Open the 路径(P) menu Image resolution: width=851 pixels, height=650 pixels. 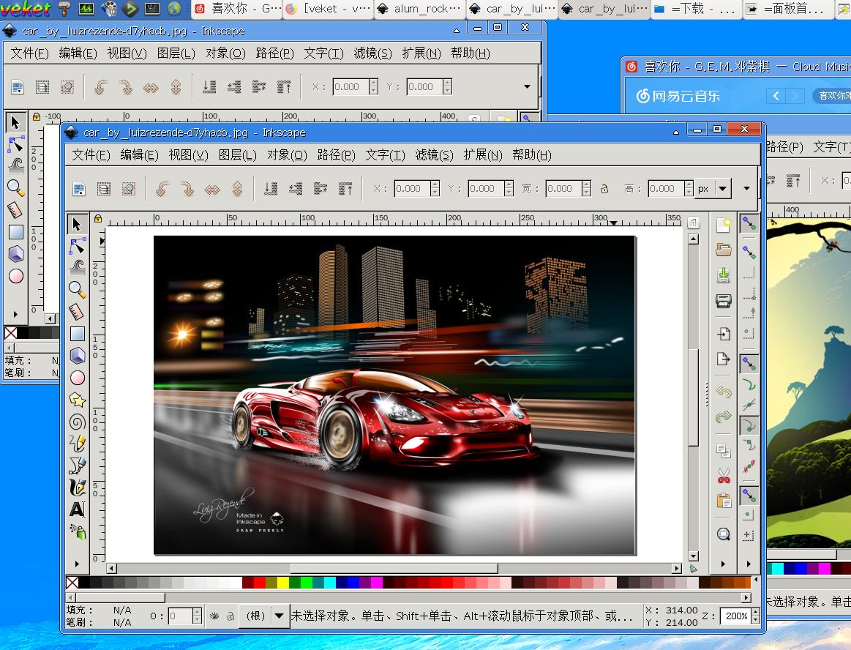pos(336,155)
